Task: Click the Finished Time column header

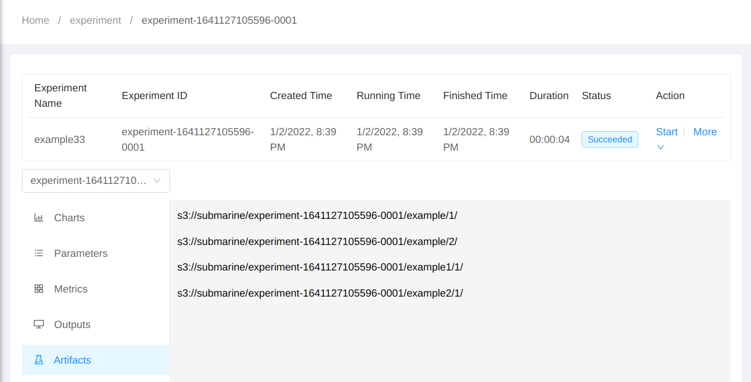Action: [475, 95]
